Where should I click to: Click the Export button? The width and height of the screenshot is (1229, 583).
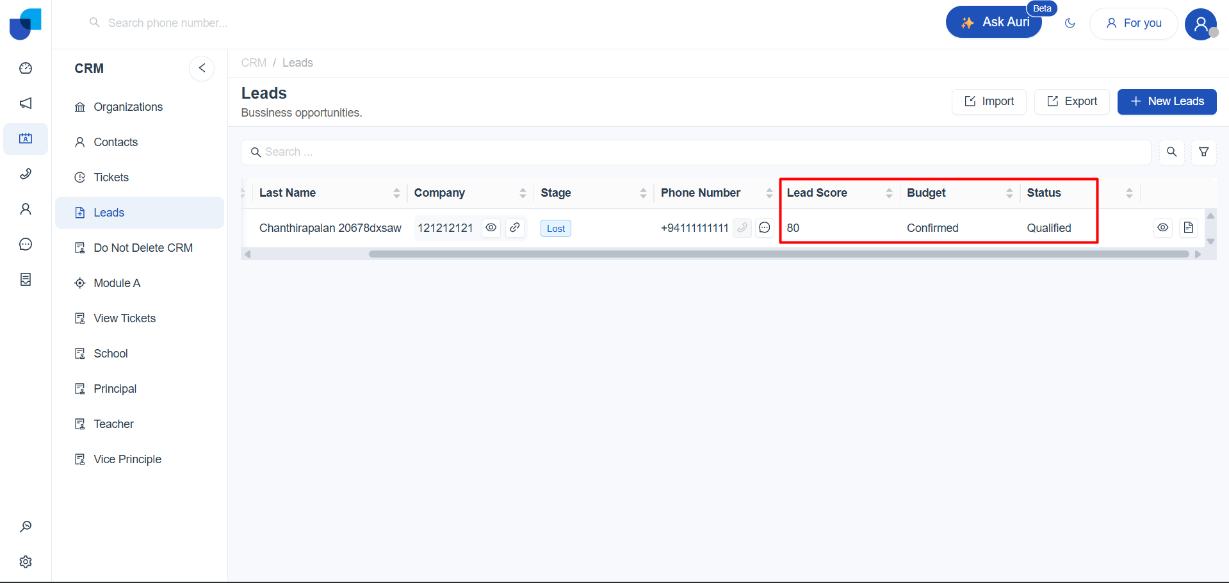click(x=1071, y=102)
